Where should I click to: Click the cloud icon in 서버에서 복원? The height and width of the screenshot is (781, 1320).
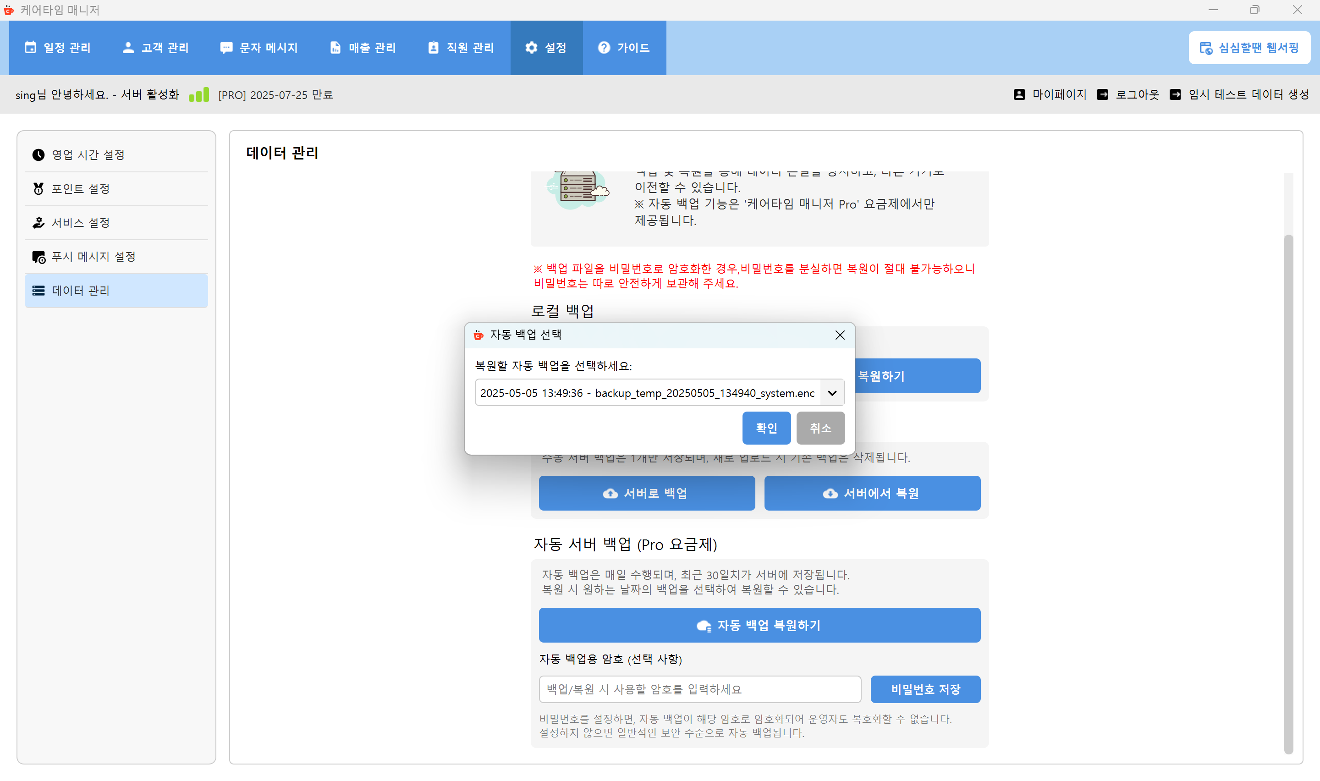[x=830, y=494]
